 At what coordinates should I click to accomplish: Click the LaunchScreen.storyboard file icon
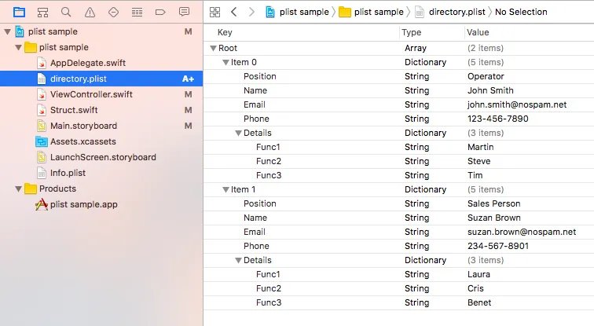[42, 157]
